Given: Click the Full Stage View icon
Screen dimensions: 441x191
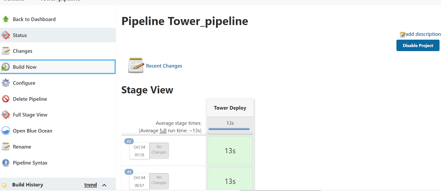Looking at the screenshot, I should point(6,115).
